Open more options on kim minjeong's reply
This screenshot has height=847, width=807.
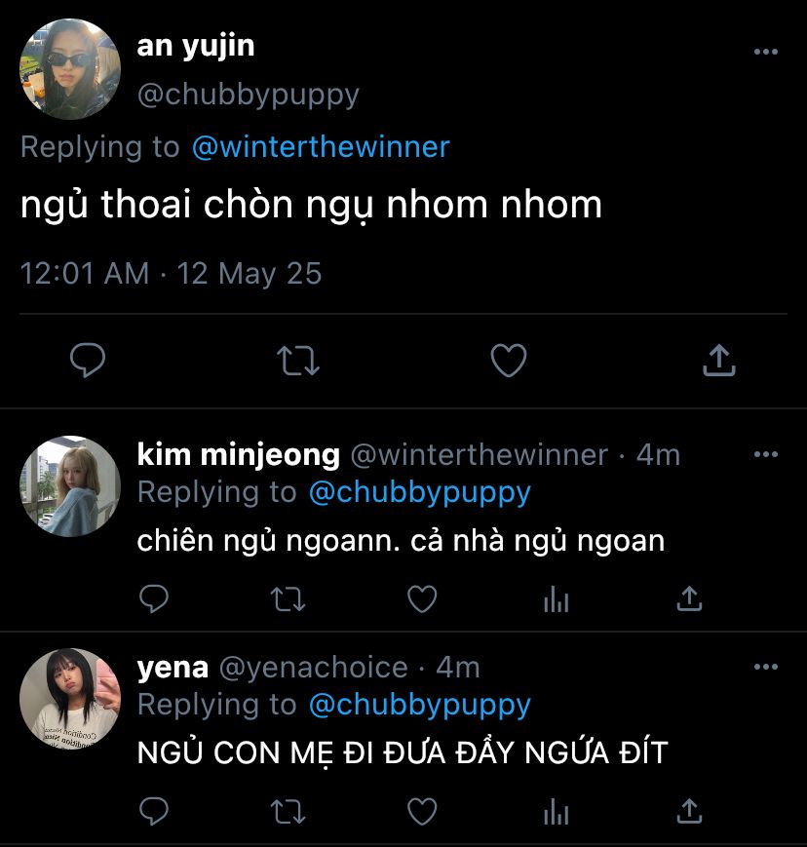click(766, 454)
